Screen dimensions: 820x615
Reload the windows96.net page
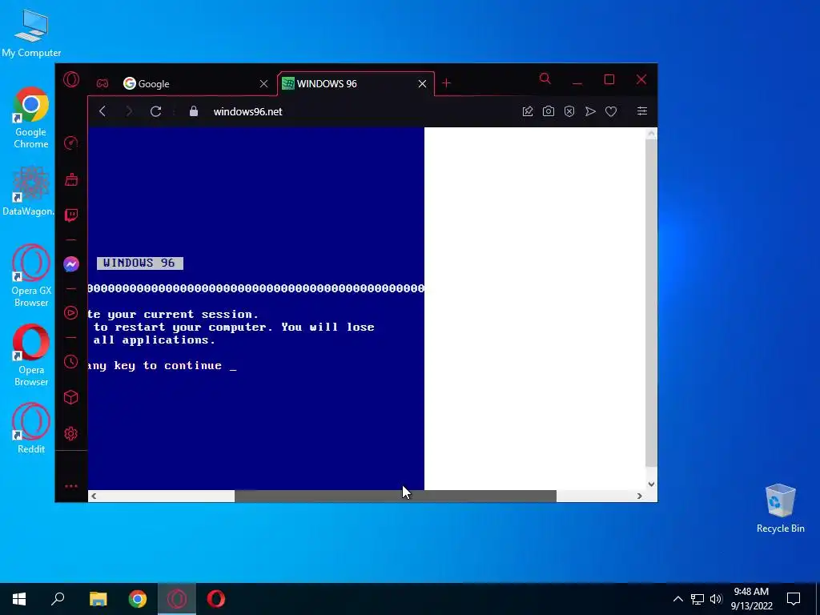click(x=156, y=111)
